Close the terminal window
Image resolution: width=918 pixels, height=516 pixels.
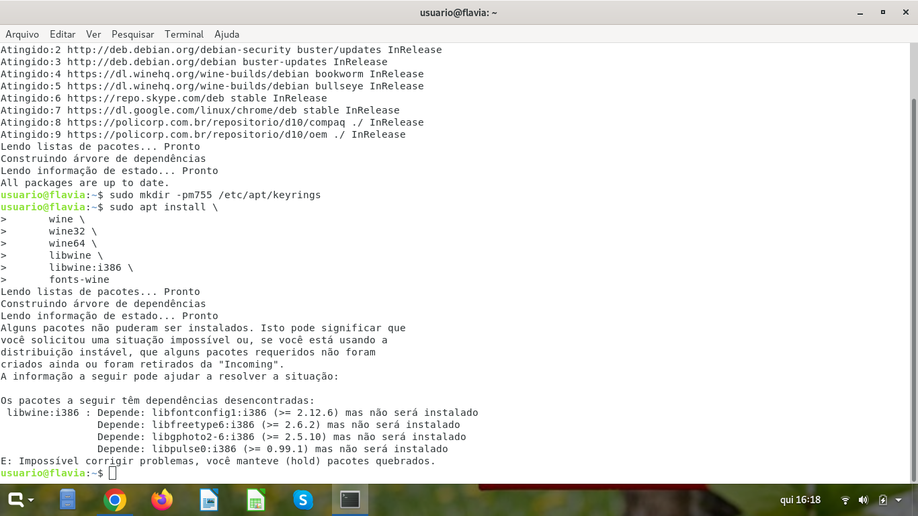(x=905, y=13)
